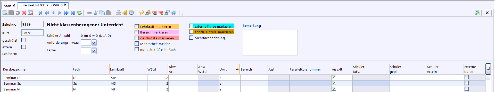Click the red delete X icon
Viewport: 495px width, 92px height.
24,13
